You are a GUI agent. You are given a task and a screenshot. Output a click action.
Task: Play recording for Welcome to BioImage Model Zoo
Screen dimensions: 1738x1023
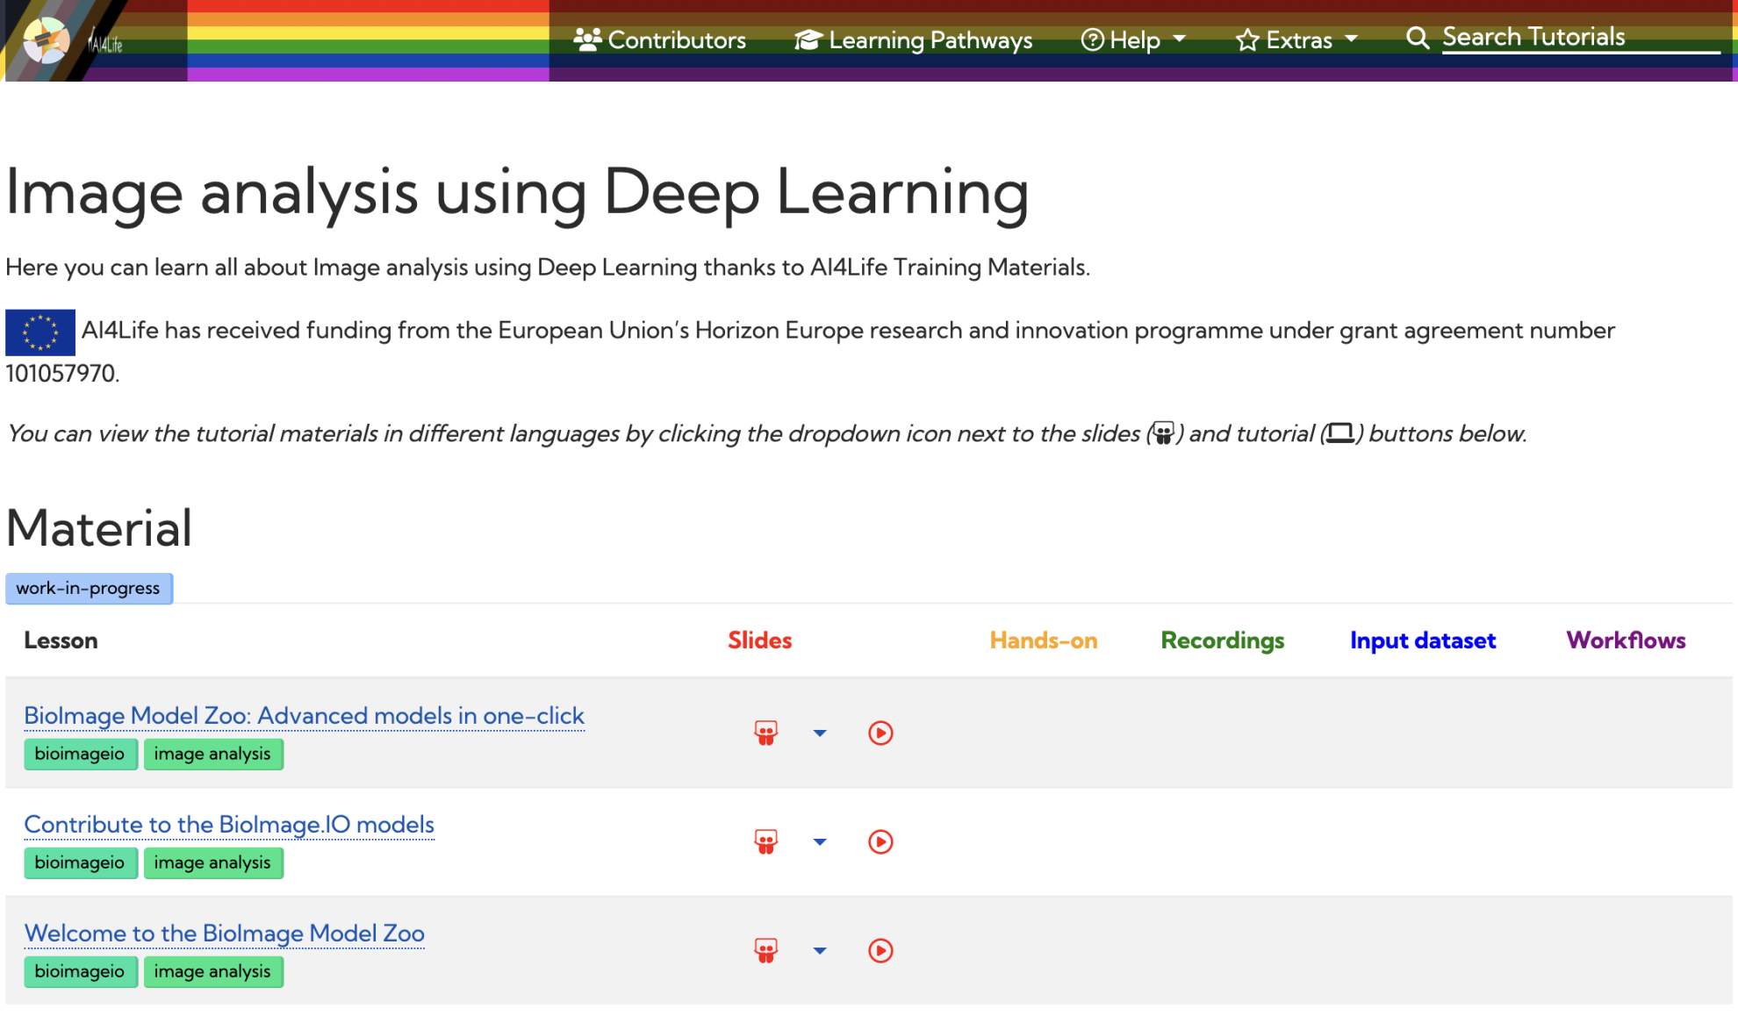click(x=880, y=950)
